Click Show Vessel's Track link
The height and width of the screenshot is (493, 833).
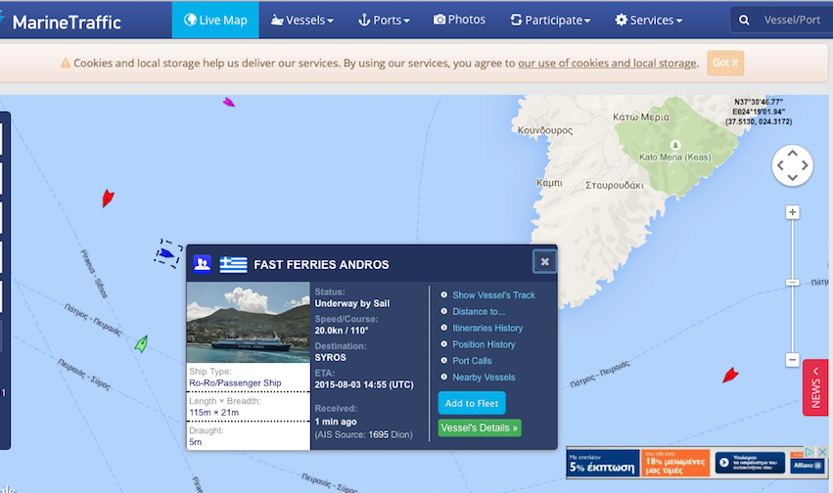coord(493,295)
